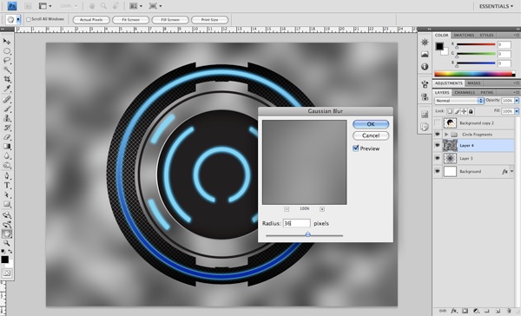Click the Fill Screen button
This screenshot has height=316, width=521.
[170, 20]
